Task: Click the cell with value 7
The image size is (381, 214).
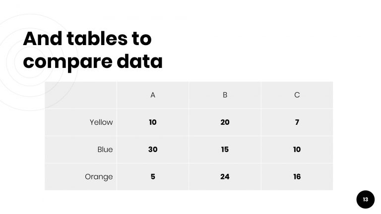Action: [297, 122]
